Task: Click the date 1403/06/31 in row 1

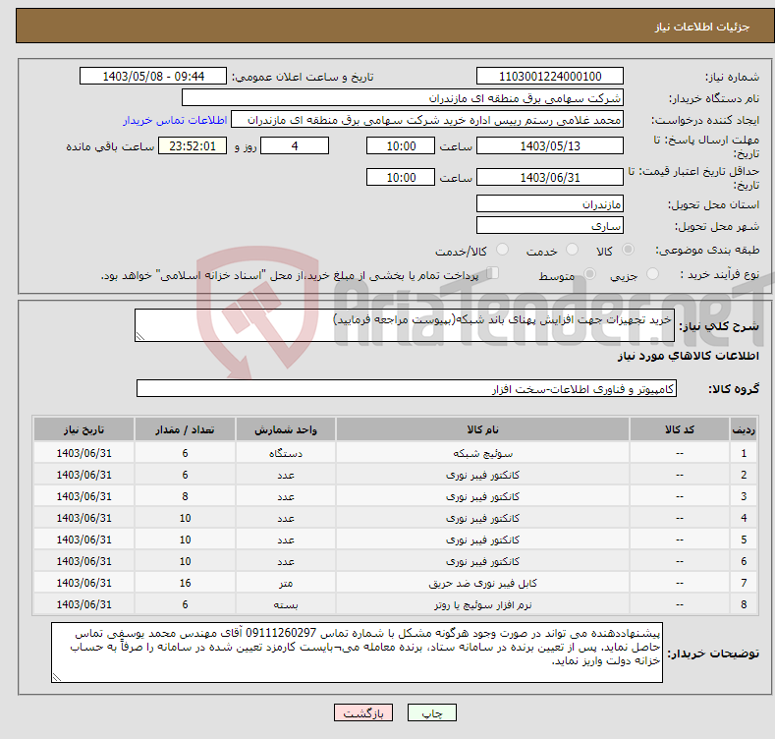Action: 84,454
